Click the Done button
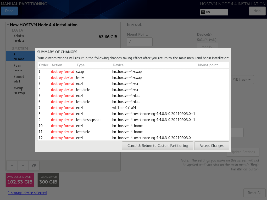 (x=9, y=11)
